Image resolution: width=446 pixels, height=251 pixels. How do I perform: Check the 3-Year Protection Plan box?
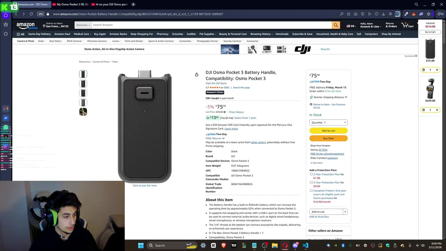click(311, 182)
